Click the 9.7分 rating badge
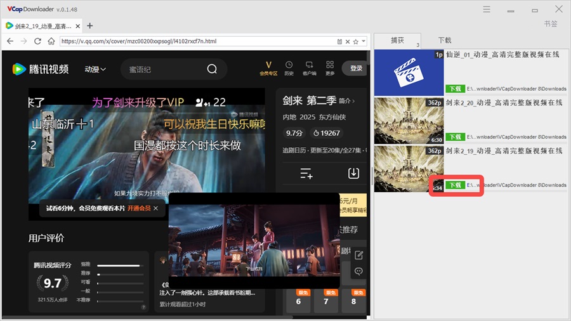This screenshot has width=571, height=321. [x=294, y=133]
